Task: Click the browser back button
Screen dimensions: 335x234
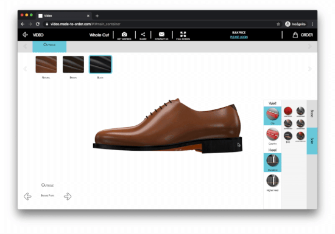Action: pos(23,24)
